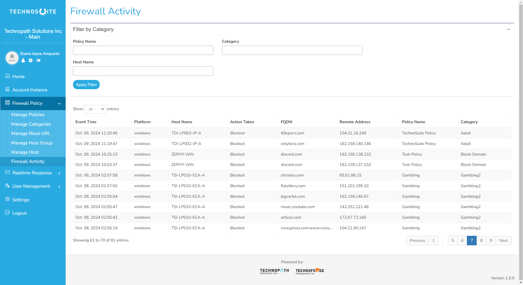Image resolution: width=523 pixels, height=285 pixels.
Task: Click the Realtime Response terminal icon
Action: pos(7,172)
